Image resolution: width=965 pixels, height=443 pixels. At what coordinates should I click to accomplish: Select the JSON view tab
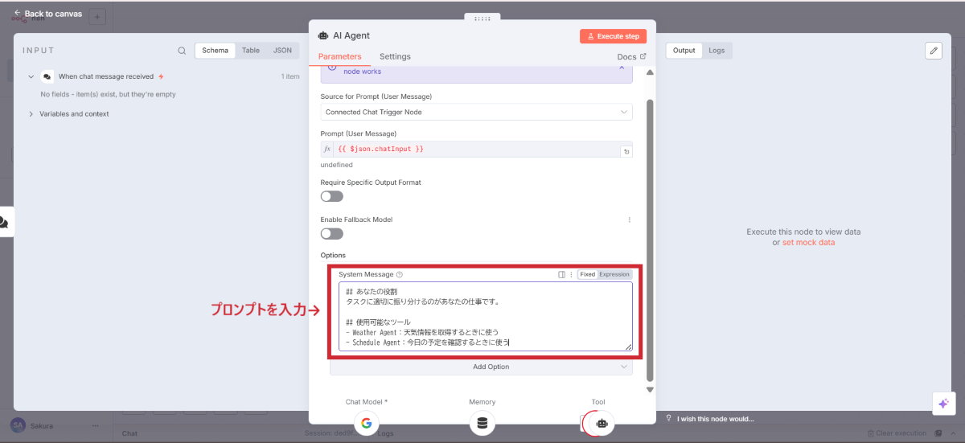[282, 51]
